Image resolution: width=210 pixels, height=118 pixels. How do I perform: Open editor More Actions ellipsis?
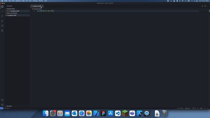tap(208, 6)
